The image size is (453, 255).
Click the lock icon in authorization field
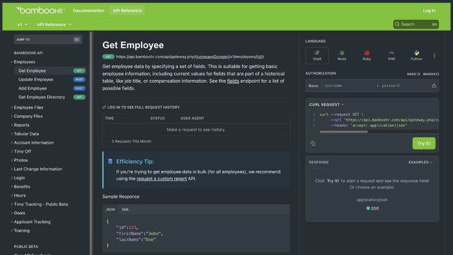tap(434, 86)
